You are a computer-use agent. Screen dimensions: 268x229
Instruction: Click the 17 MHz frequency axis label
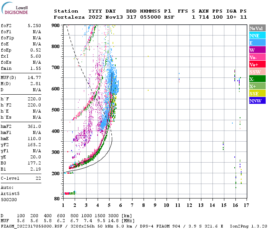click(x=246, y=205)
